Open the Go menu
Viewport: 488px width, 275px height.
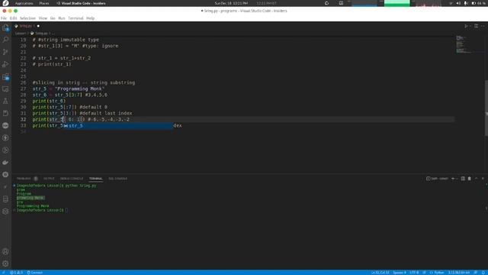53,18
